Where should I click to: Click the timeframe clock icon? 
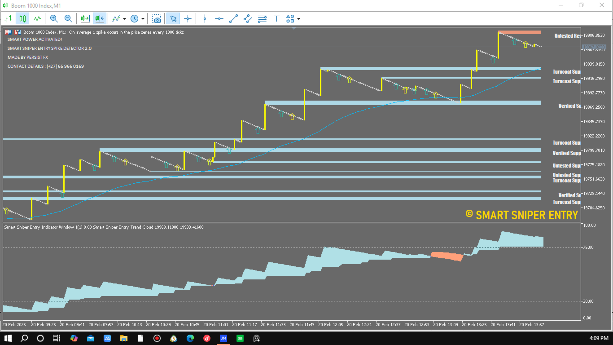pyautogui.click(x=135, y=18)
